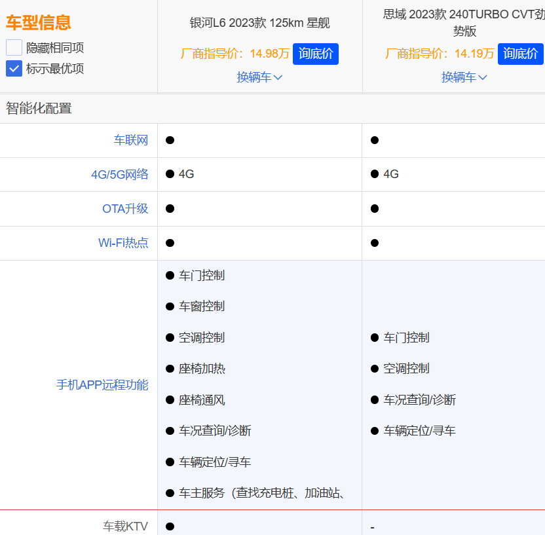This screenshot has width=545, height=535.
Task: Click the 手机APP远程功能 link
Action: [x=102, y=385]
